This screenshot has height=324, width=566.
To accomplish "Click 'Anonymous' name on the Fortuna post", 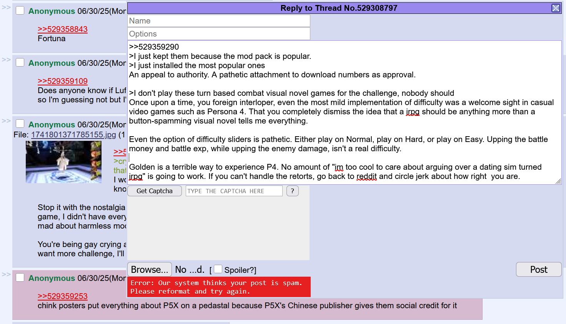I will [52, 11].
